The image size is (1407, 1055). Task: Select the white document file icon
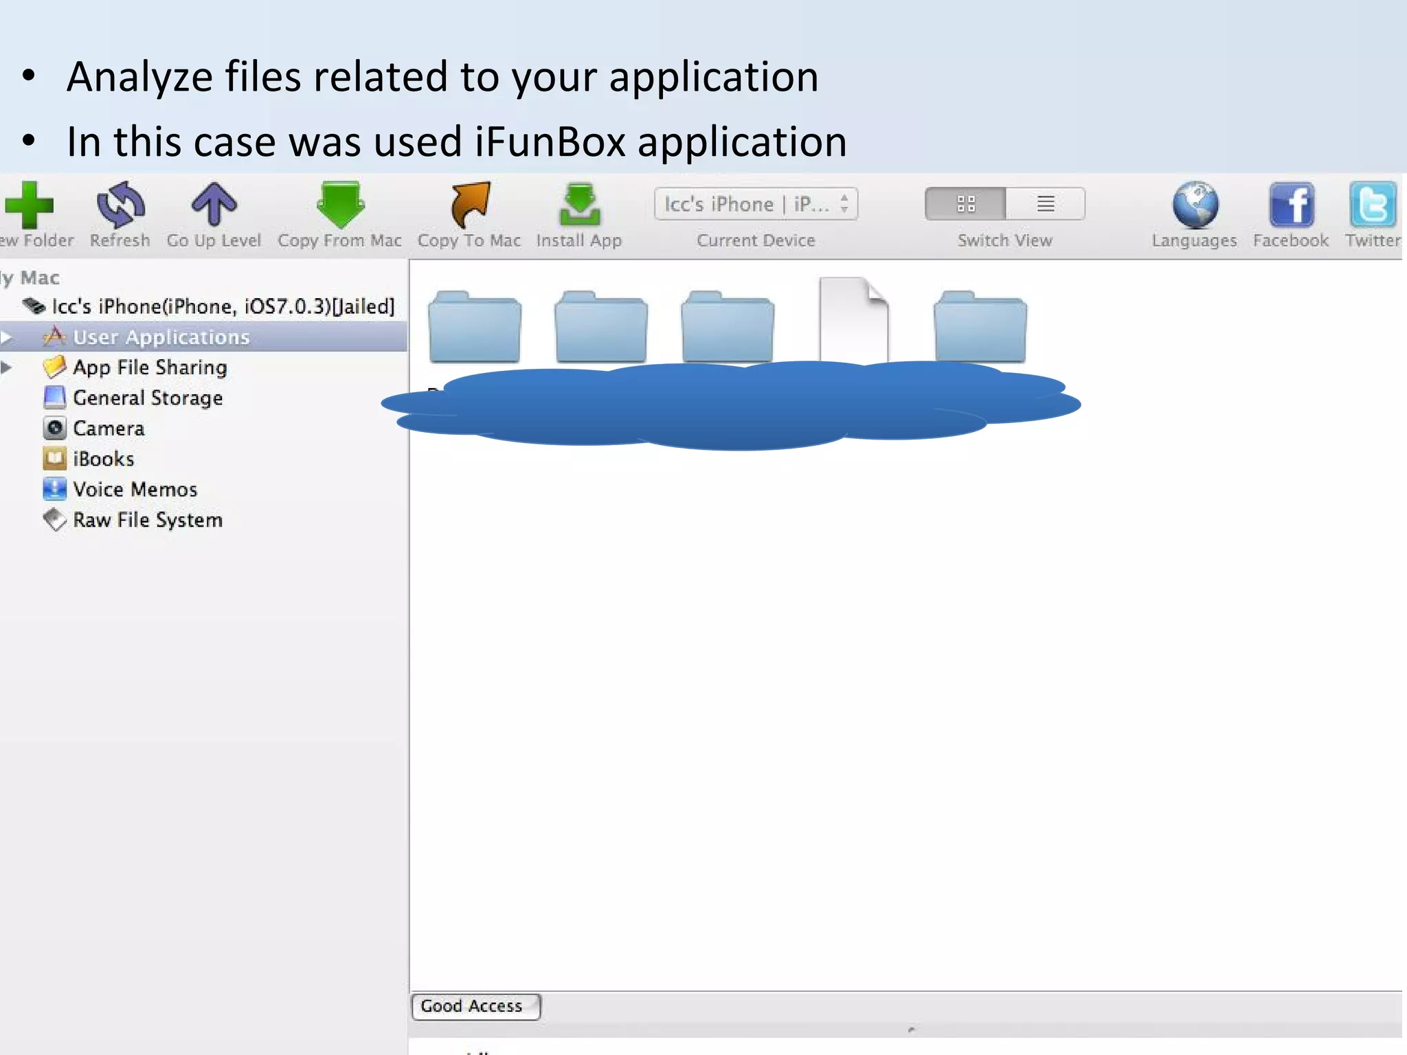coord(853,319)
